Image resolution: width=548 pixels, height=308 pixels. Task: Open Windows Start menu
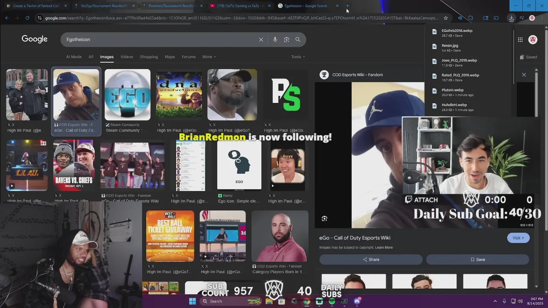click(x=193, y=301)
